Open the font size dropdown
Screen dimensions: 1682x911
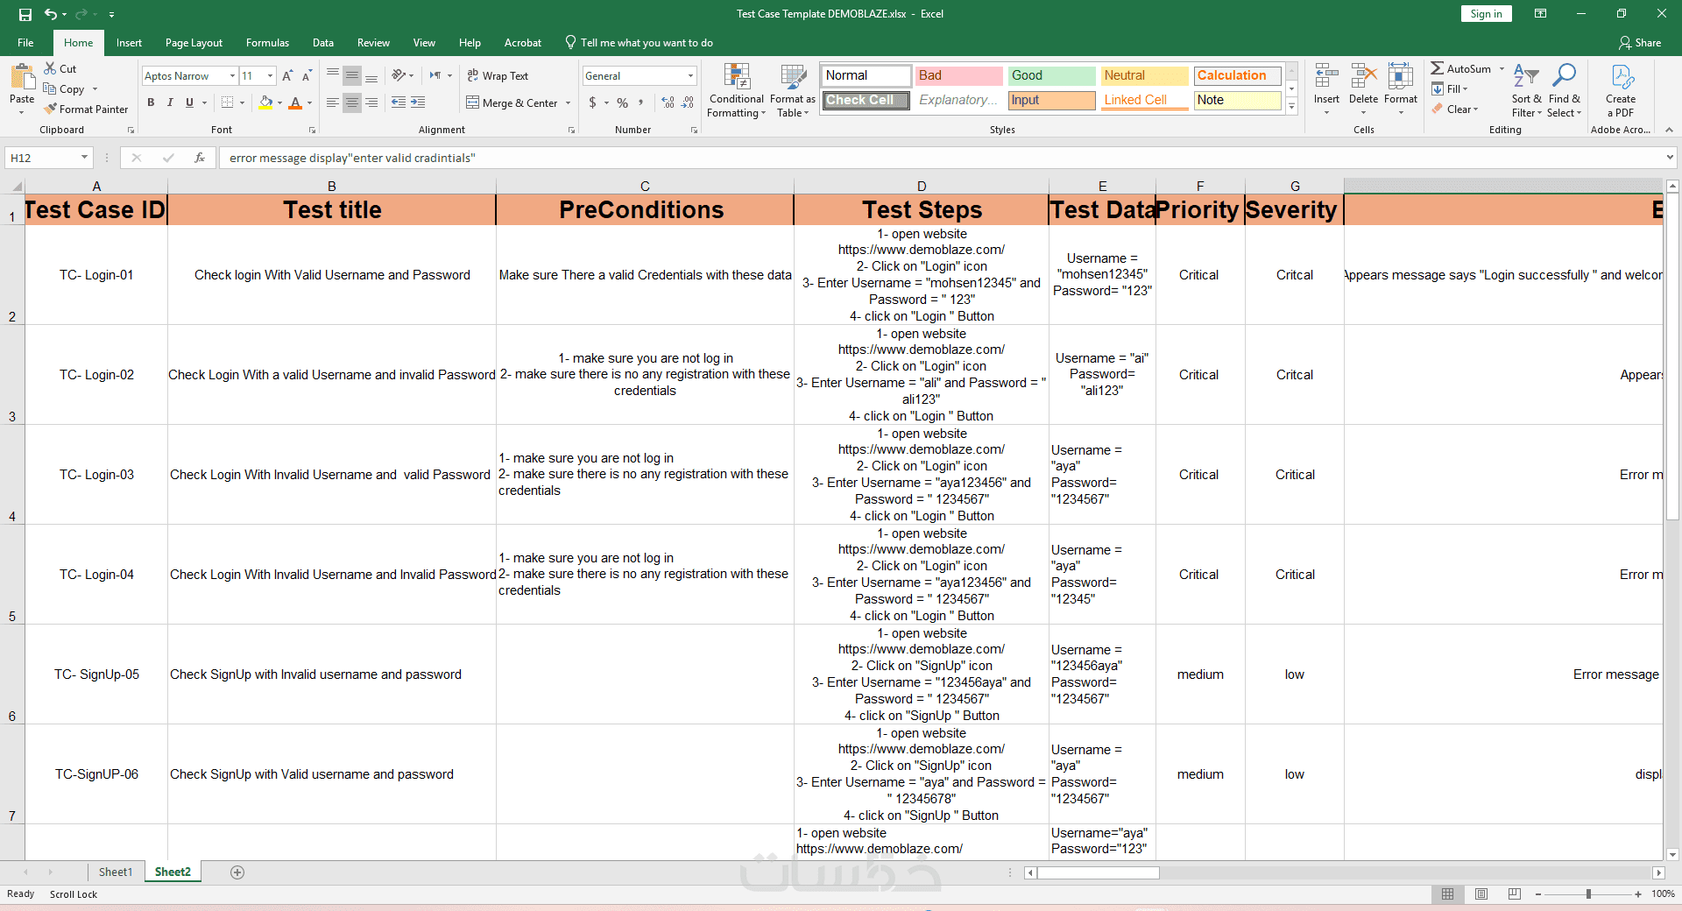(270, 76)
